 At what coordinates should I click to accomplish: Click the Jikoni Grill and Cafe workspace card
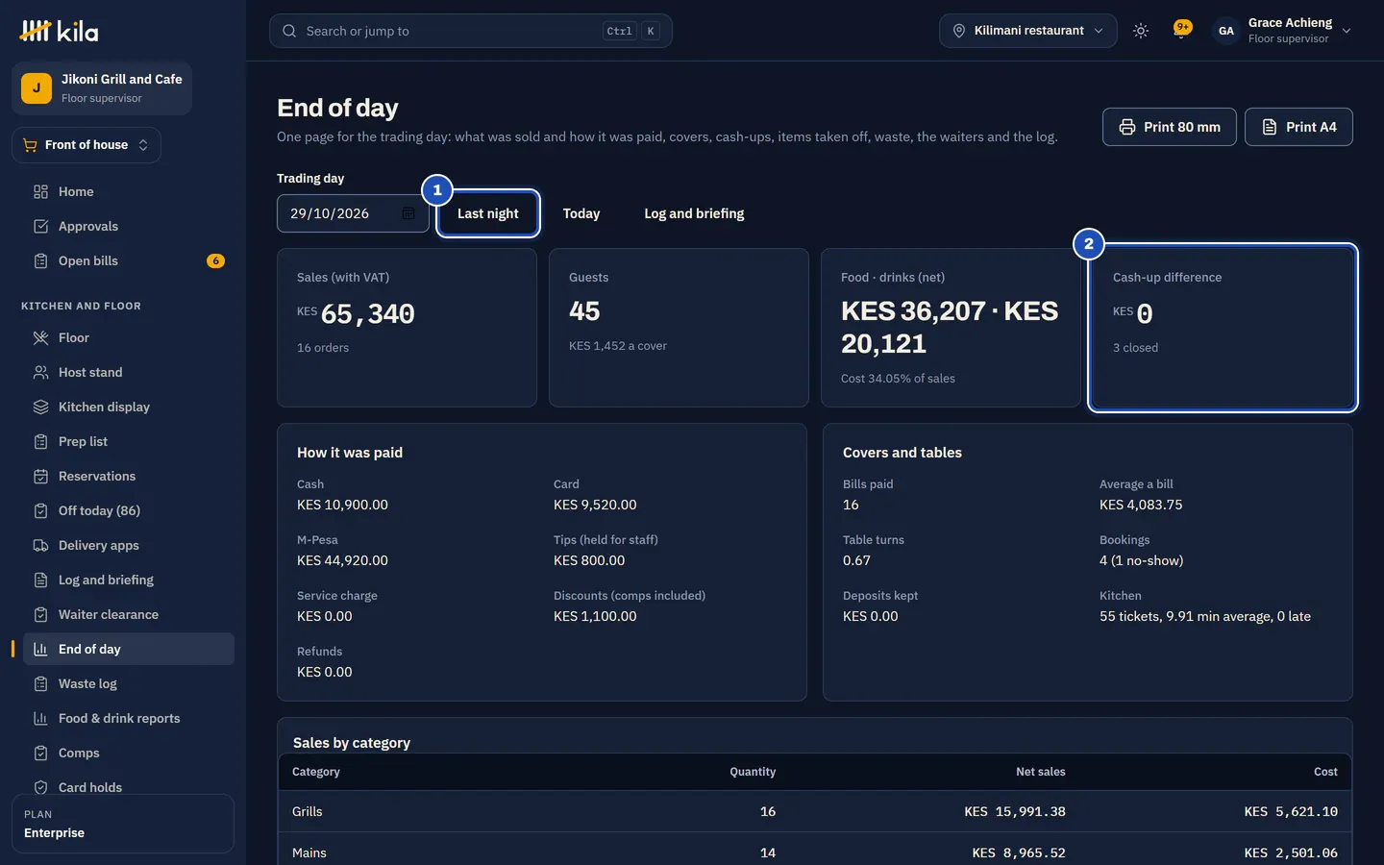102,88
